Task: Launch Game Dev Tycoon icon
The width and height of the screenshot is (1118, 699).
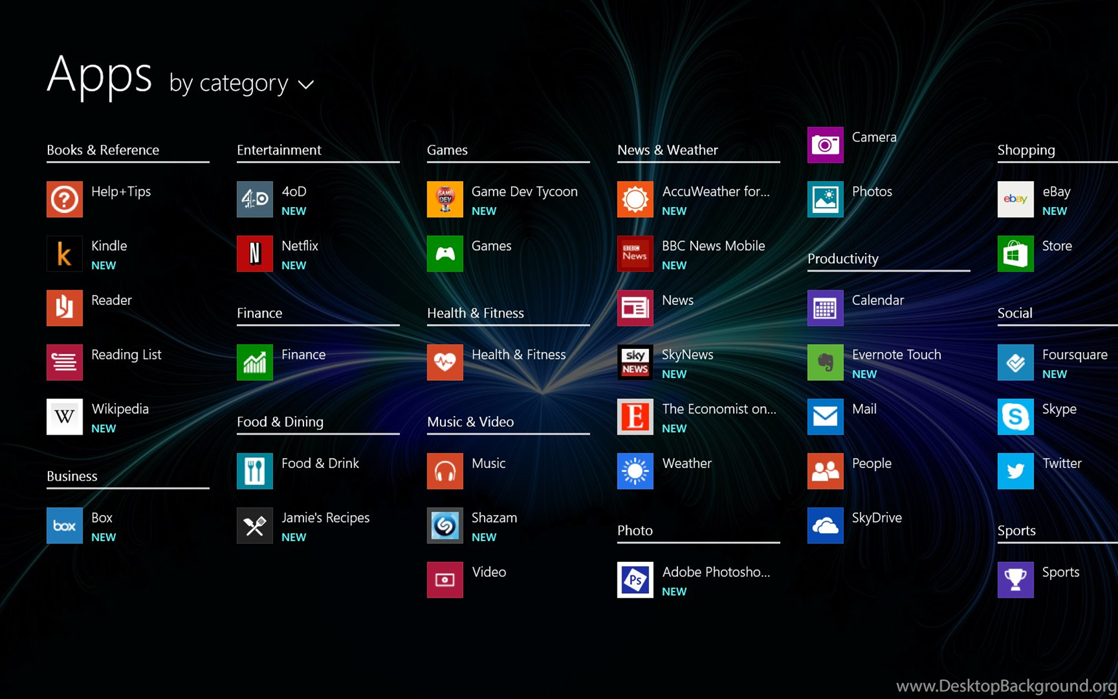Action: pos(445,199)
